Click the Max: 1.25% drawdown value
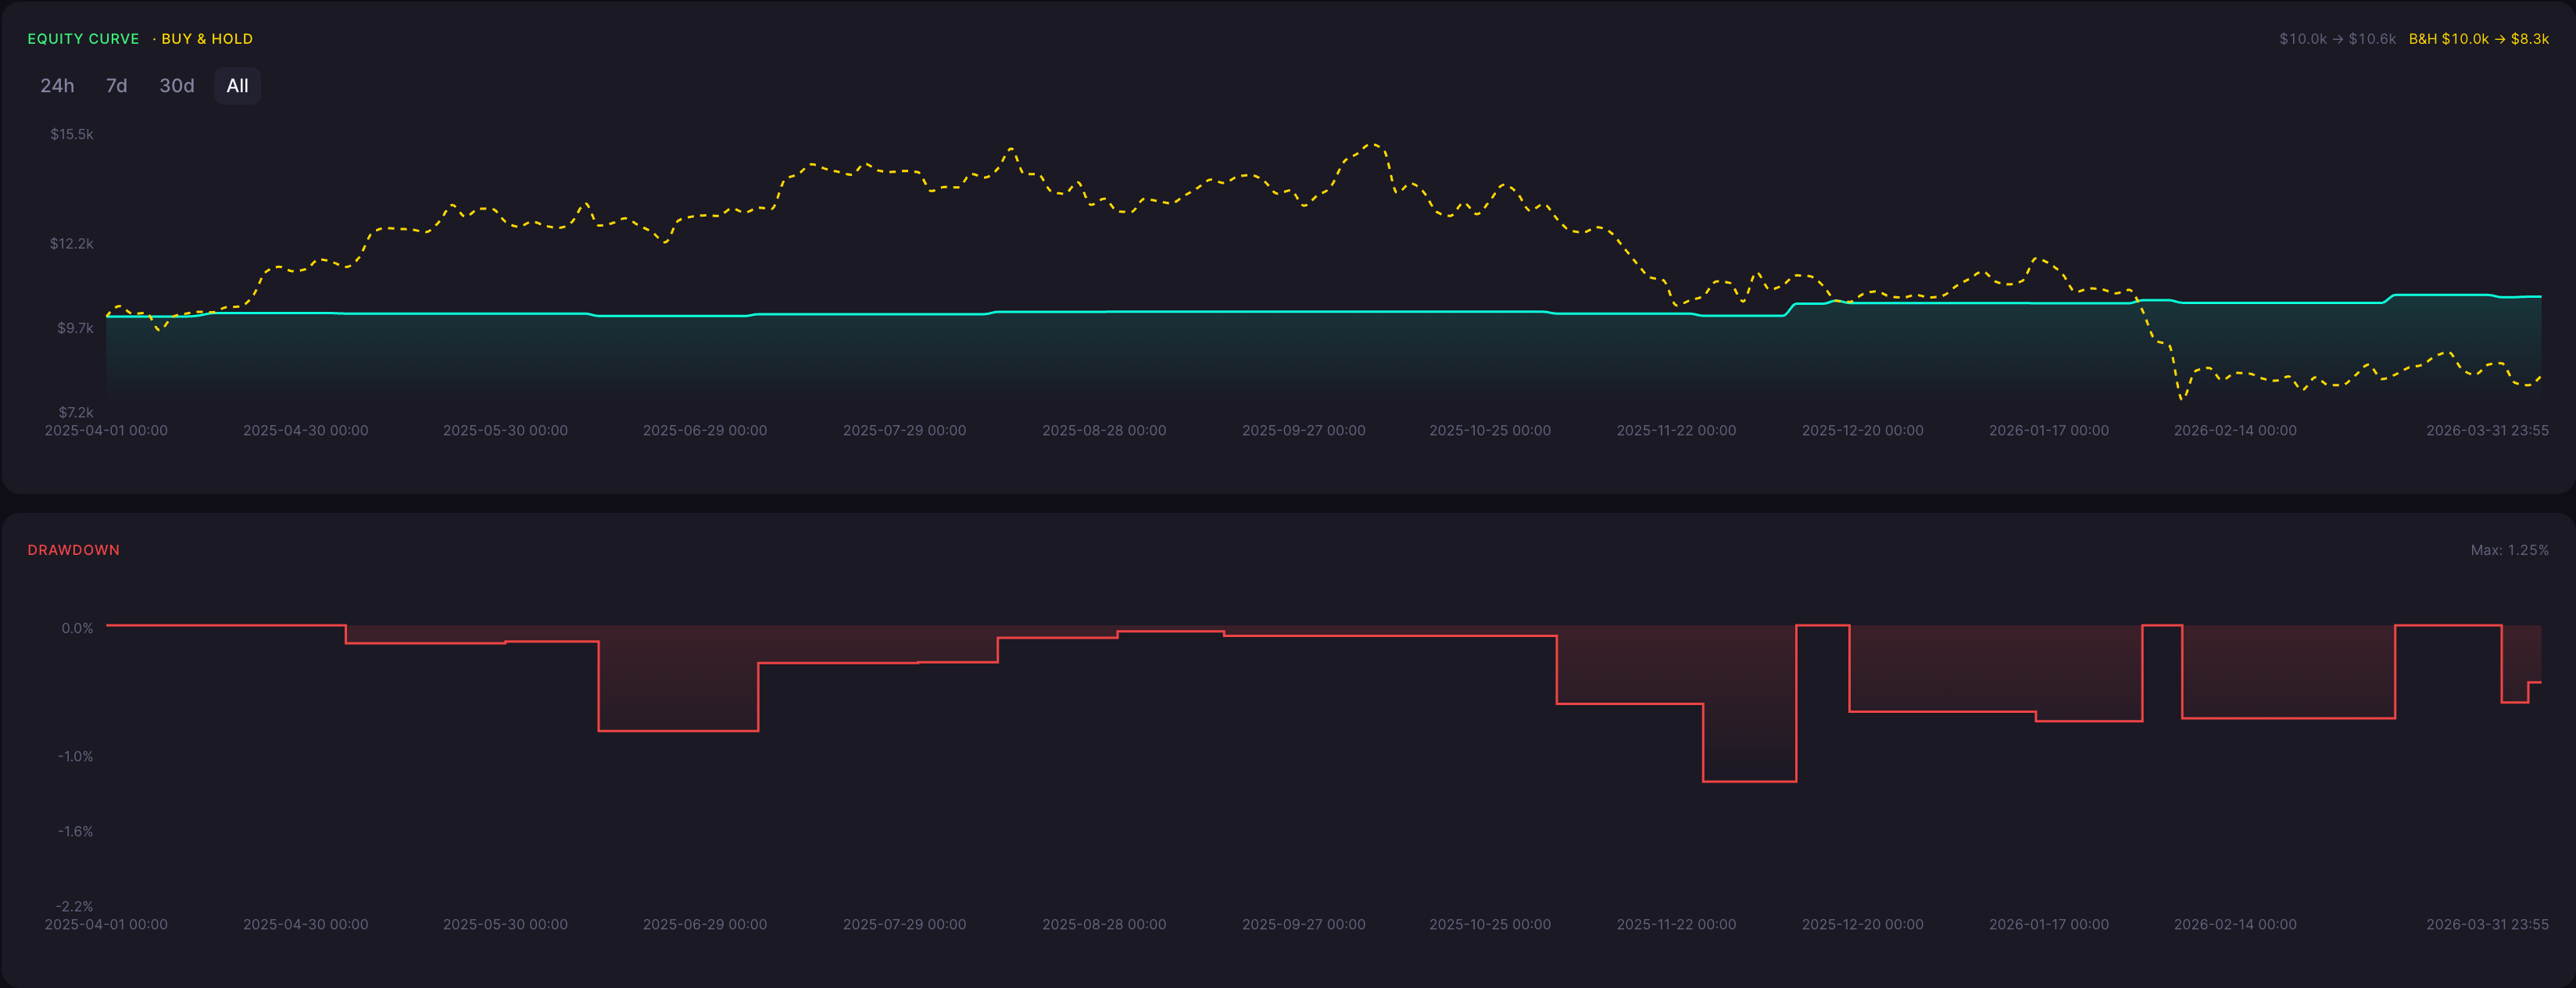The width and height of the screenshot is (2576, 988). pos(2509,550)
